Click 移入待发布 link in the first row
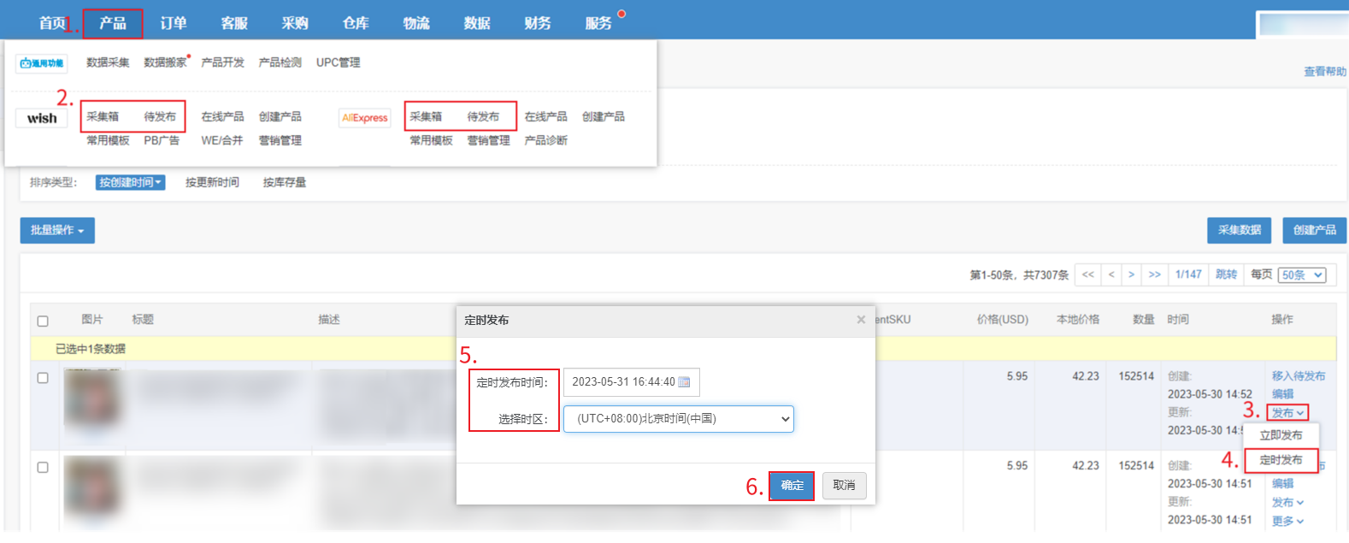1349x543 pixels. coord(1298,376)
